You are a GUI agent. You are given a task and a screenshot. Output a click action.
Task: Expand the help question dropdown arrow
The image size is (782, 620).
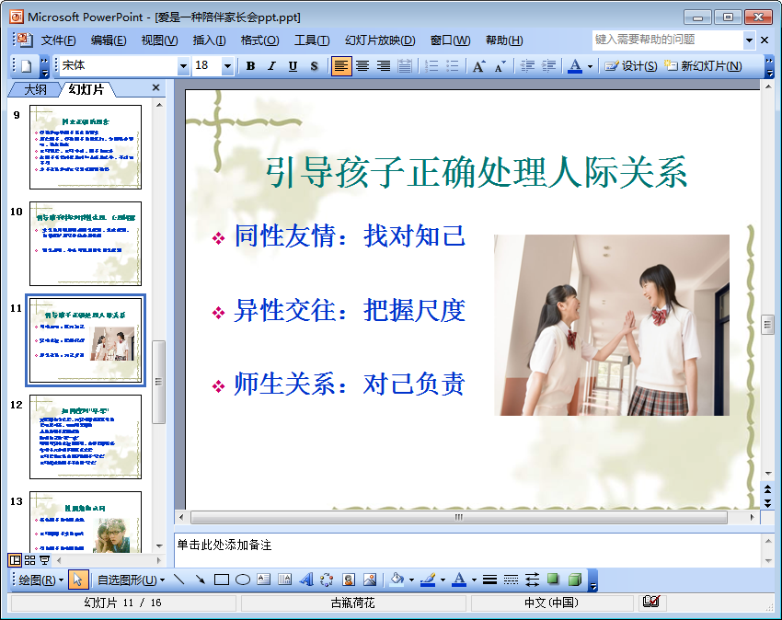coord(749,40)
